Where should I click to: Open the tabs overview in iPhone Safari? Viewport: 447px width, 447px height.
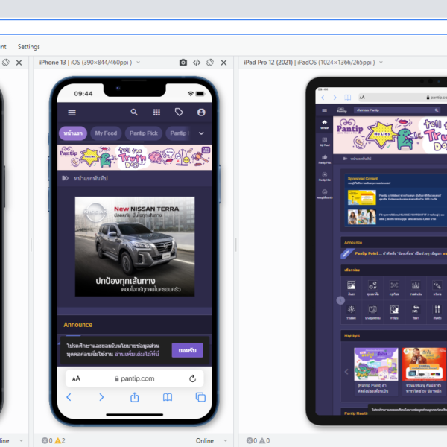[200, 397]
